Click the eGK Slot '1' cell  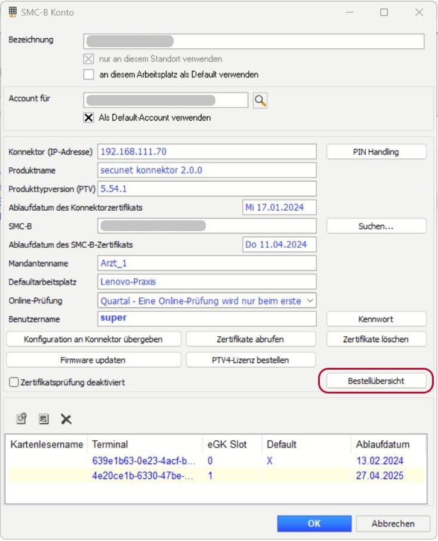[x=210, y=476]
